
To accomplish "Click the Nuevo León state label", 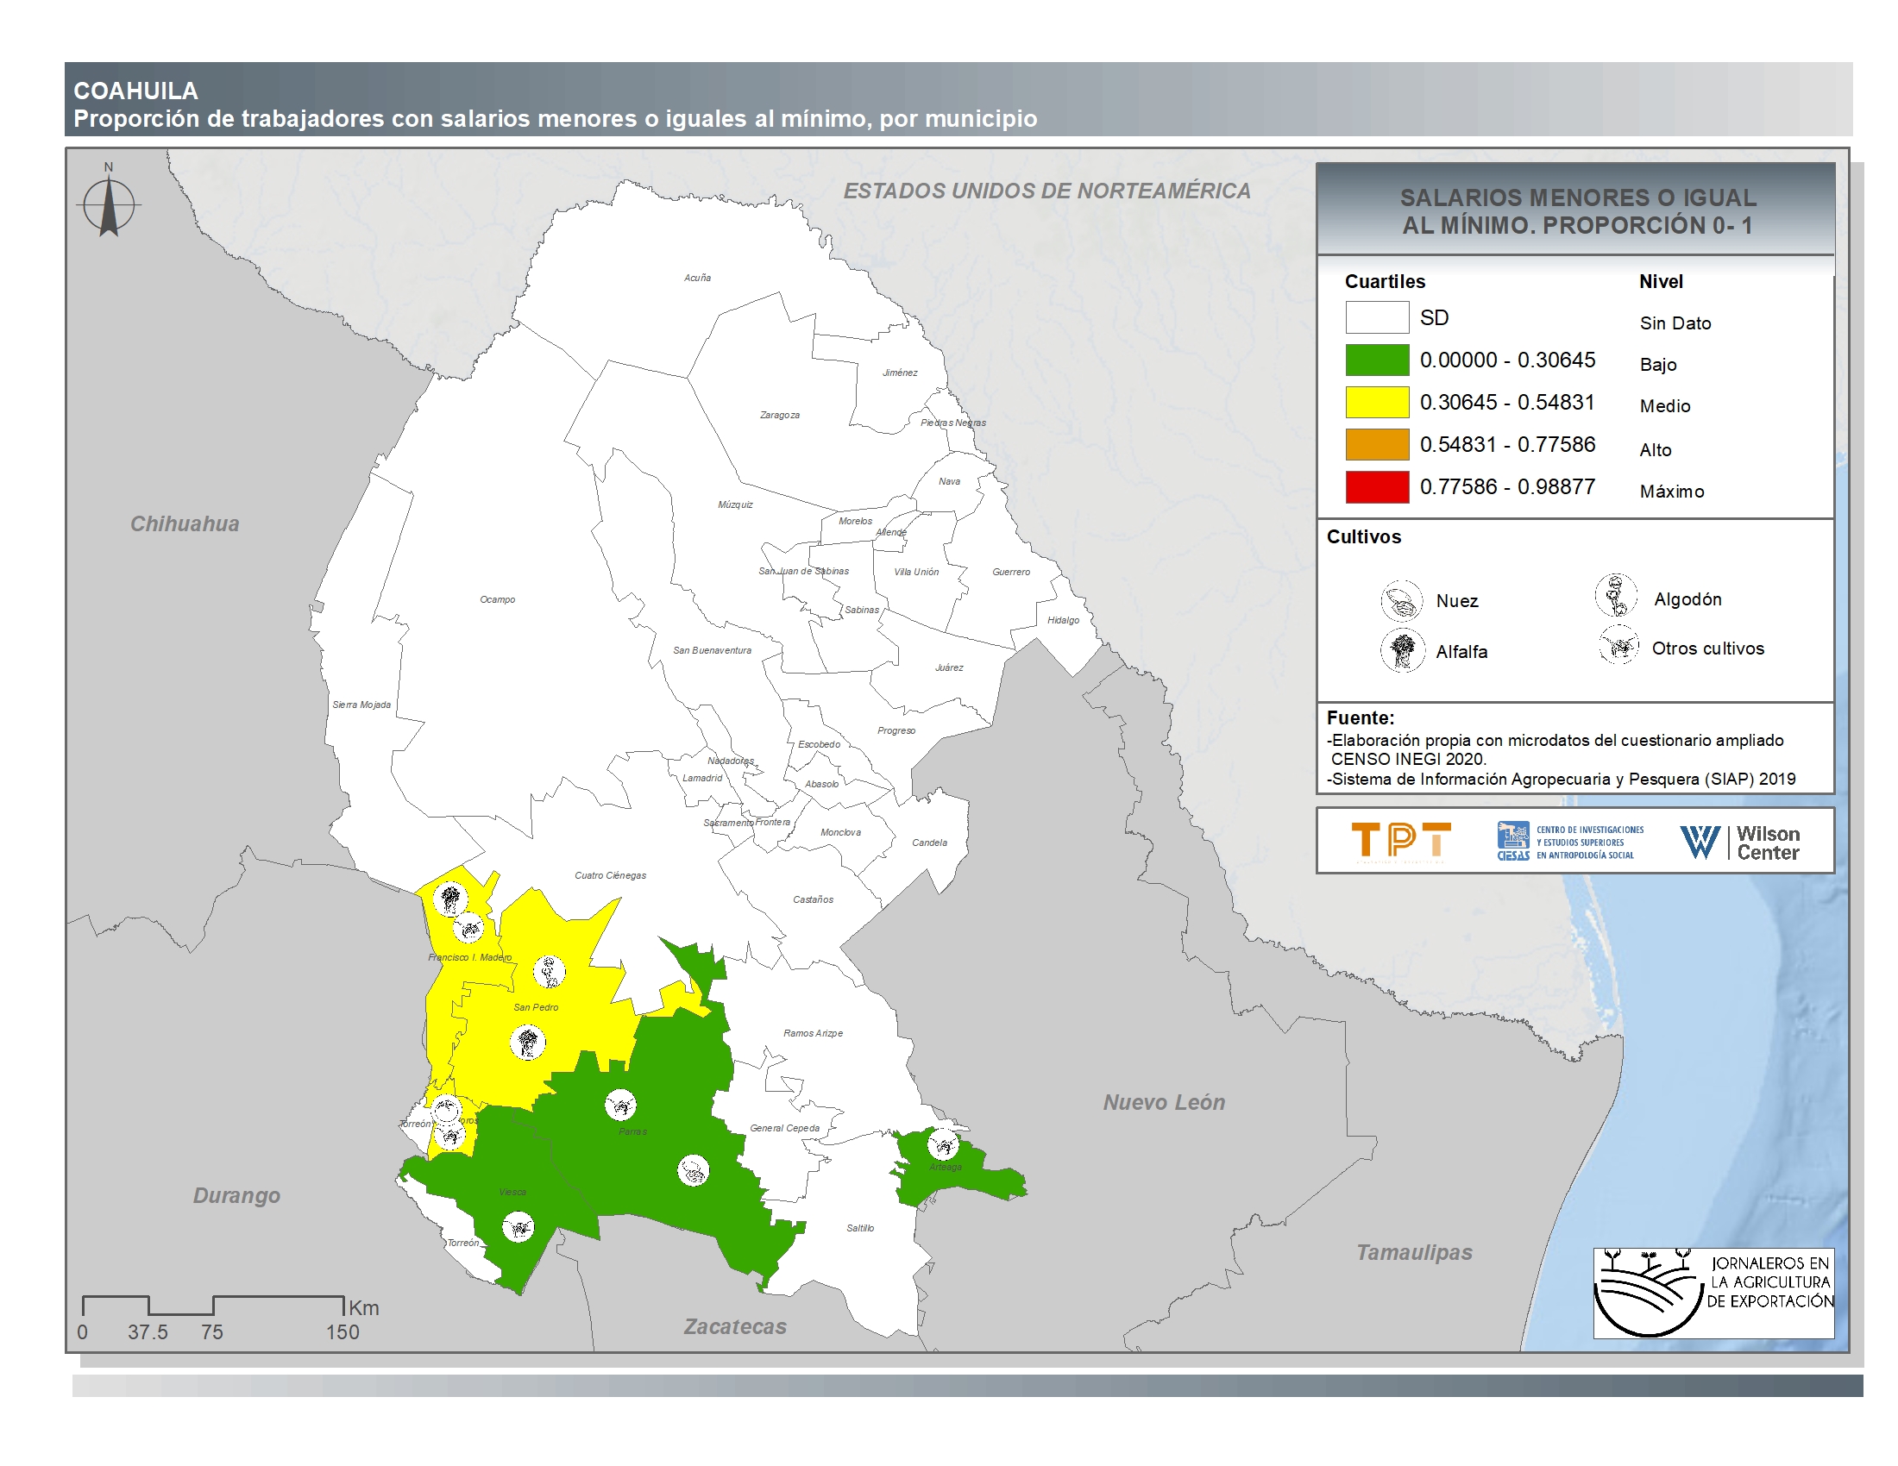I will 1164,1102.
